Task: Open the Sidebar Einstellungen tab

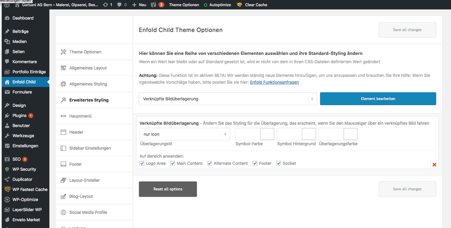Action: [x=94, y=148]
